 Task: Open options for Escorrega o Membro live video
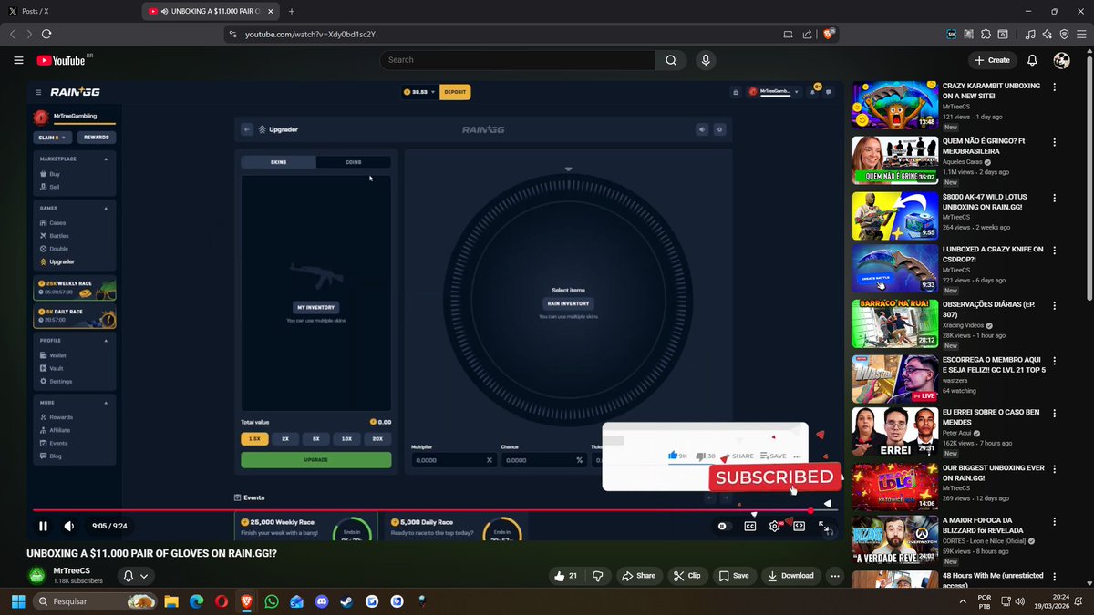1055,360
